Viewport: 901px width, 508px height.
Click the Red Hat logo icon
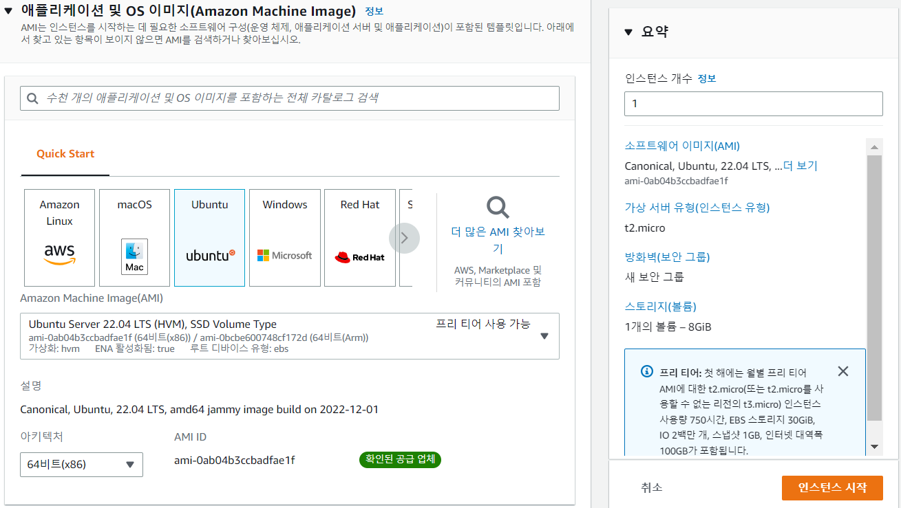(x=359, y=257)
